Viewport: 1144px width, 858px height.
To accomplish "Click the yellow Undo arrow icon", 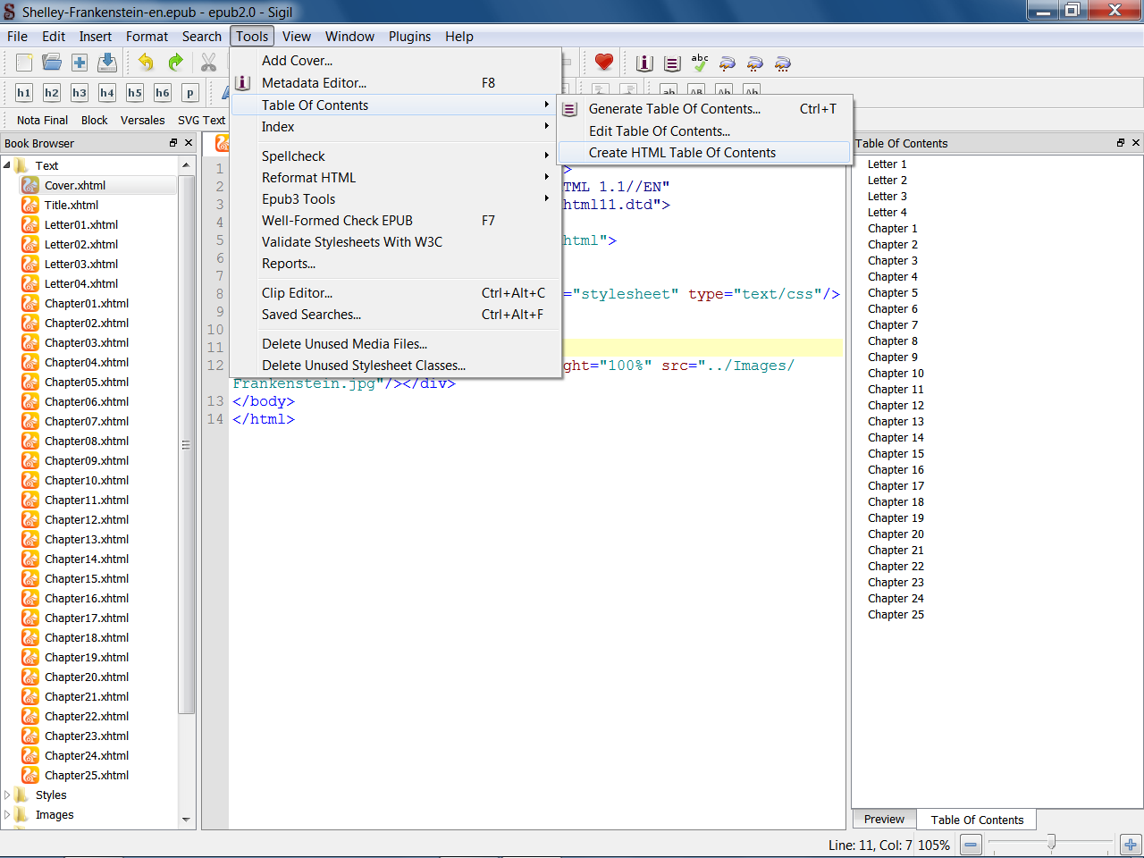I will pos(146,63).
